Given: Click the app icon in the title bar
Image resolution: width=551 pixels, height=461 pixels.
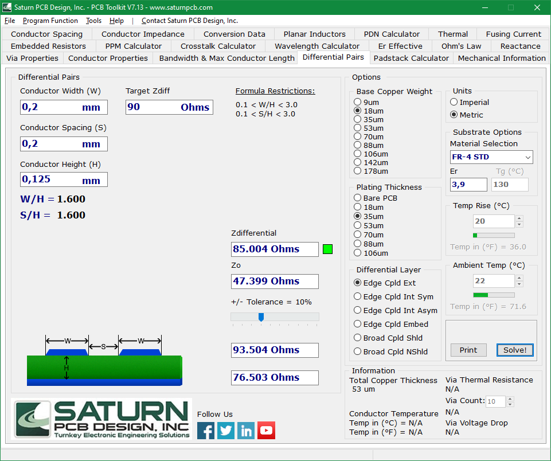Looking at the screenshot, I should point(7,7).
